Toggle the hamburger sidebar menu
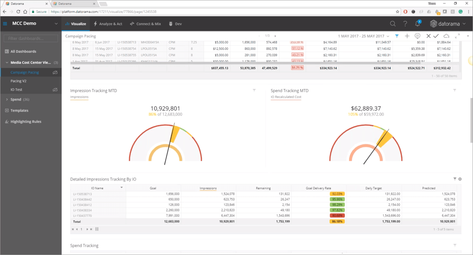The height and width of the screenshot is (255, 473). [x=5, y=24]
